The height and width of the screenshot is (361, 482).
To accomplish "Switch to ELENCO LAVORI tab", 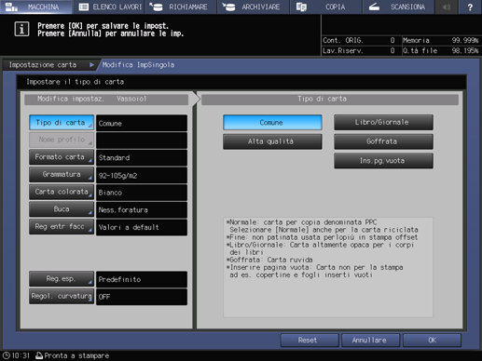I will coord(109,7).
